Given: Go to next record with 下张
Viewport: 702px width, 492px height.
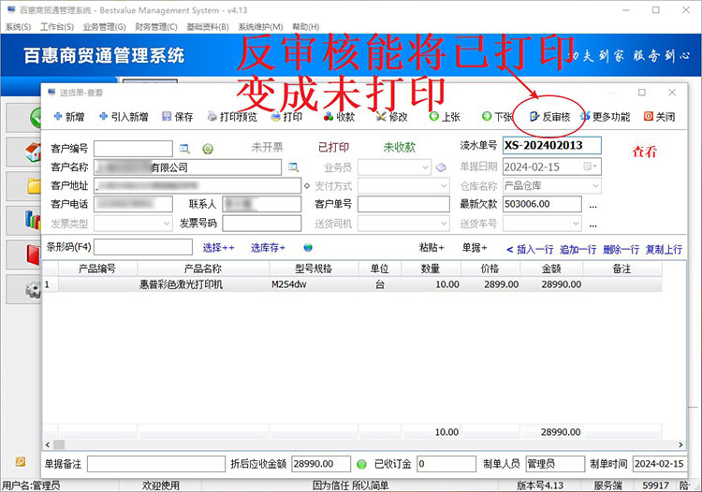Looking at the screenshot, I should click(497, 117).
